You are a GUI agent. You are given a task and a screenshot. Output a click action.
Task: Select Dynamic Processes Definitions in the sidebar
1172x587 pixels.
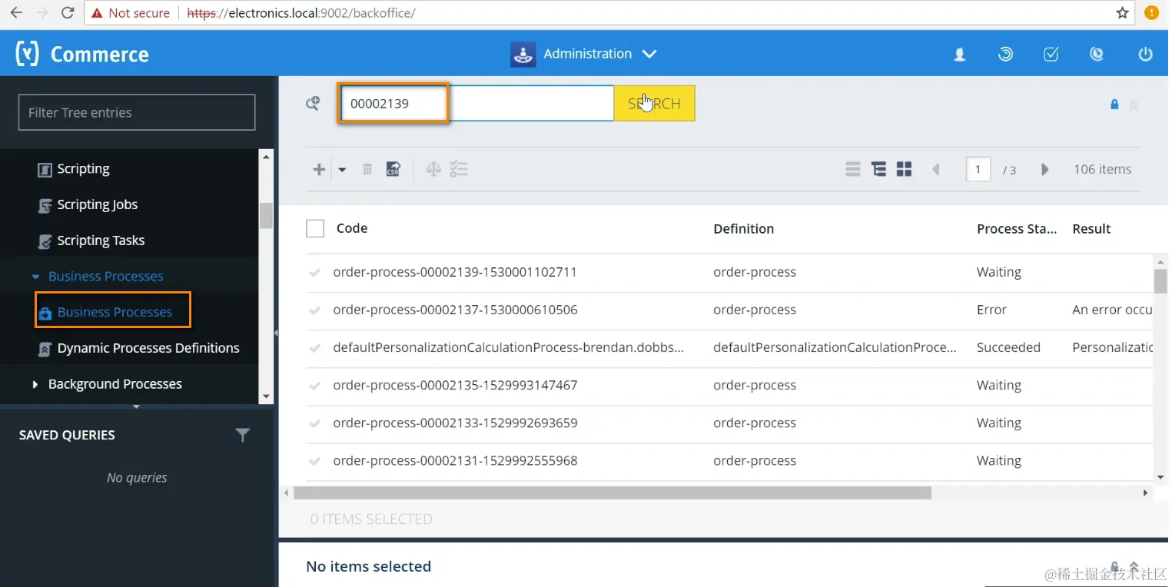(148, 348)
